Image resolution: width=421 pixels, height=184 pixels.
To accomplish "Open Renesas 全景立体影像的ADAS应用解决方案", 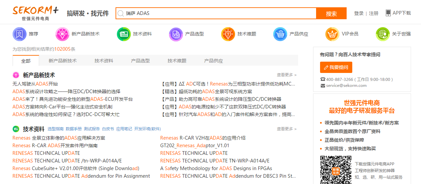I will [59, 138].
